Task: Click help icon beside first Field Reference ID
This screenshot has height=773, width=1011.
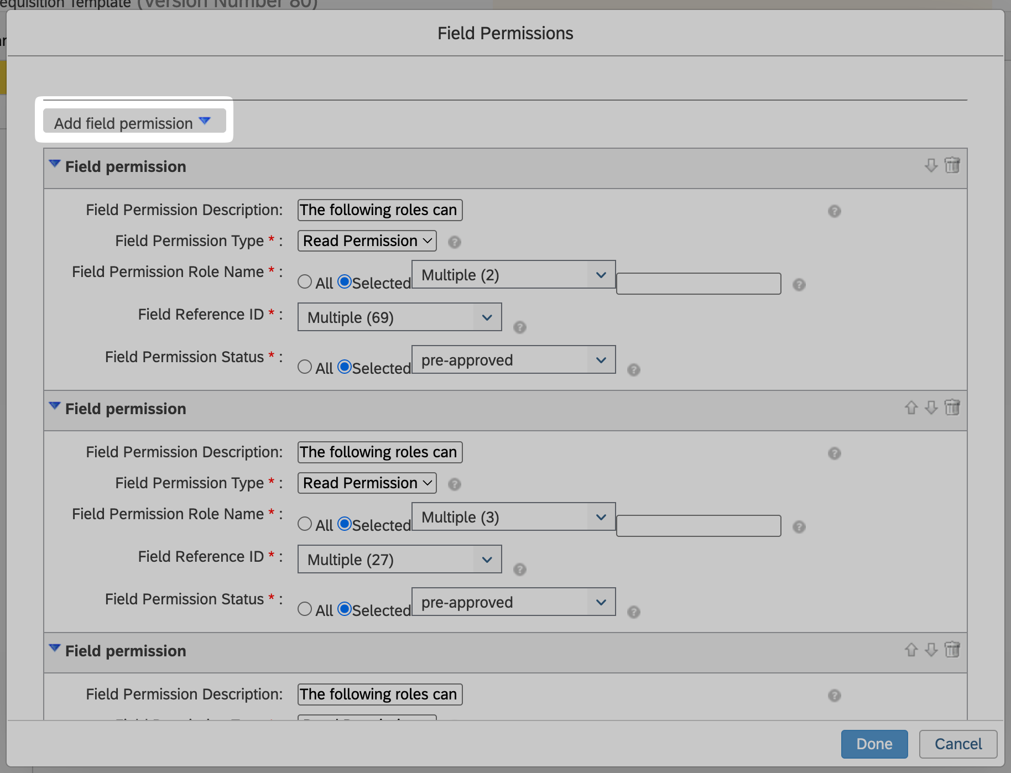Action: tap(519, 327)
